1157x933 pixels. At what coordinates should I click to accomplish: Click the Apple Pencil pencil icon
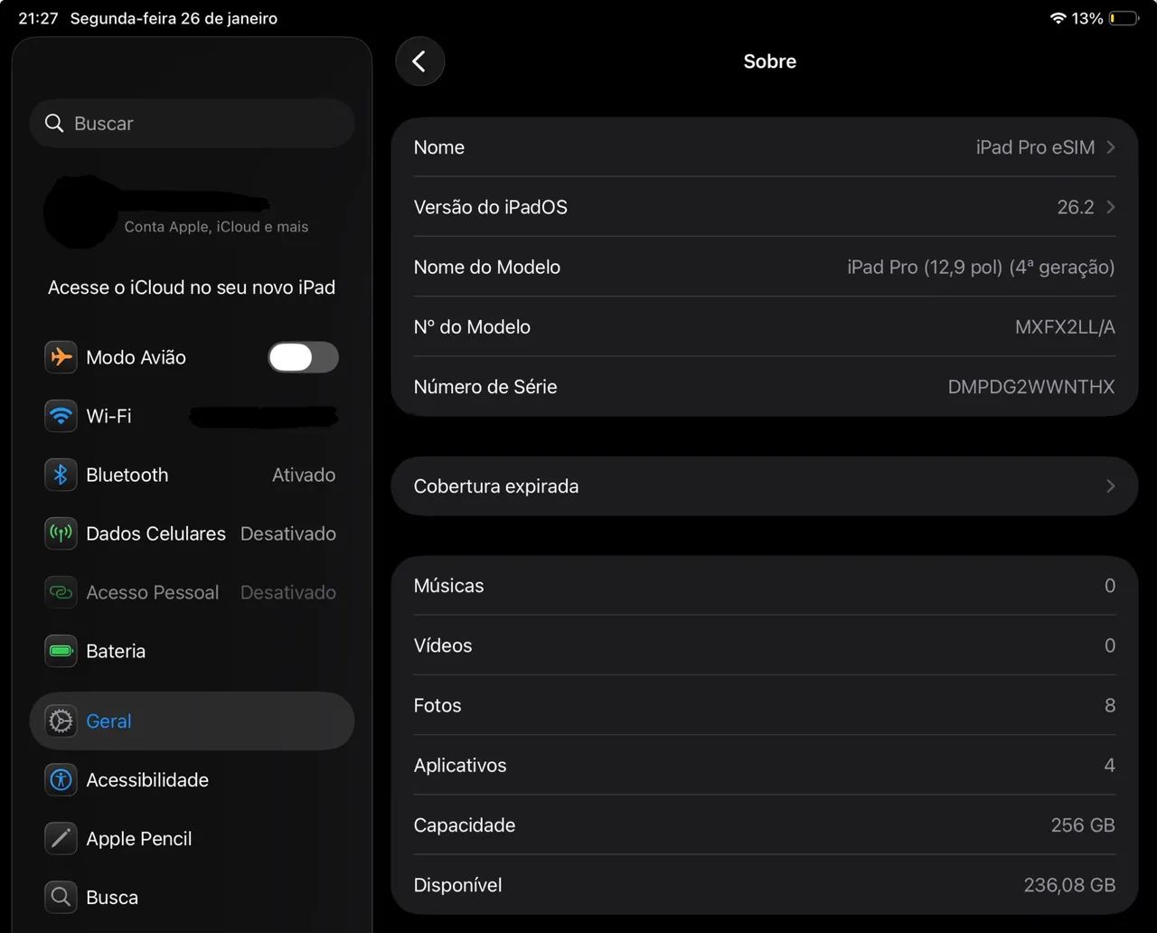click(61, 838)
